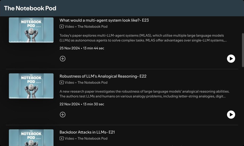Screen dimensions: 244x146
Task: Open 'What would a multi-agent system look like?- E23'
Action: (104, 20)
